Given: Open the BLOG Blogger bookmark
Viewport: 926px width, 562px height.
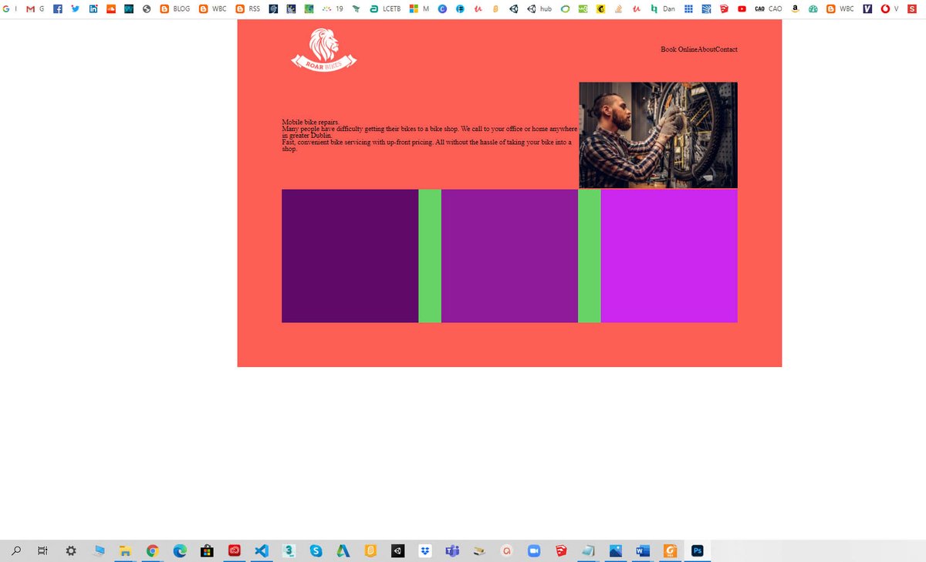Looking at the screenshot, I should pos(175,8).
